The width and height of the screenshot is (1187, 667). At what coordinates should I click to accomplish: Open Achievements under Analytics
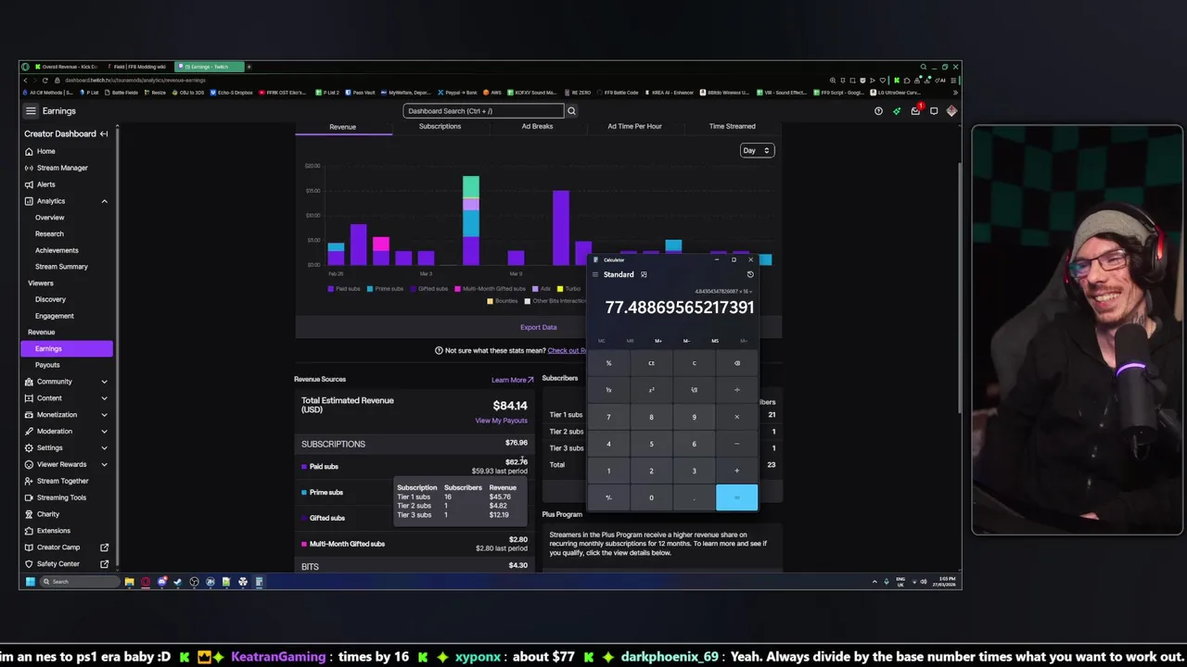click(57, 250)
